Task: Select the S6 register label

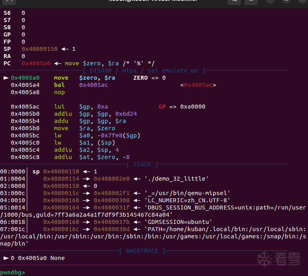Action: 7,13
